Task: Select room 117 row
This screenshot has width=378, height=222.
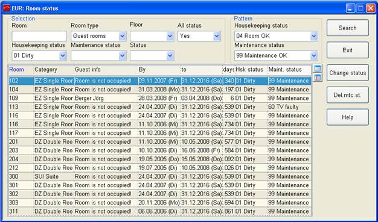Action: tap(160, 133)
